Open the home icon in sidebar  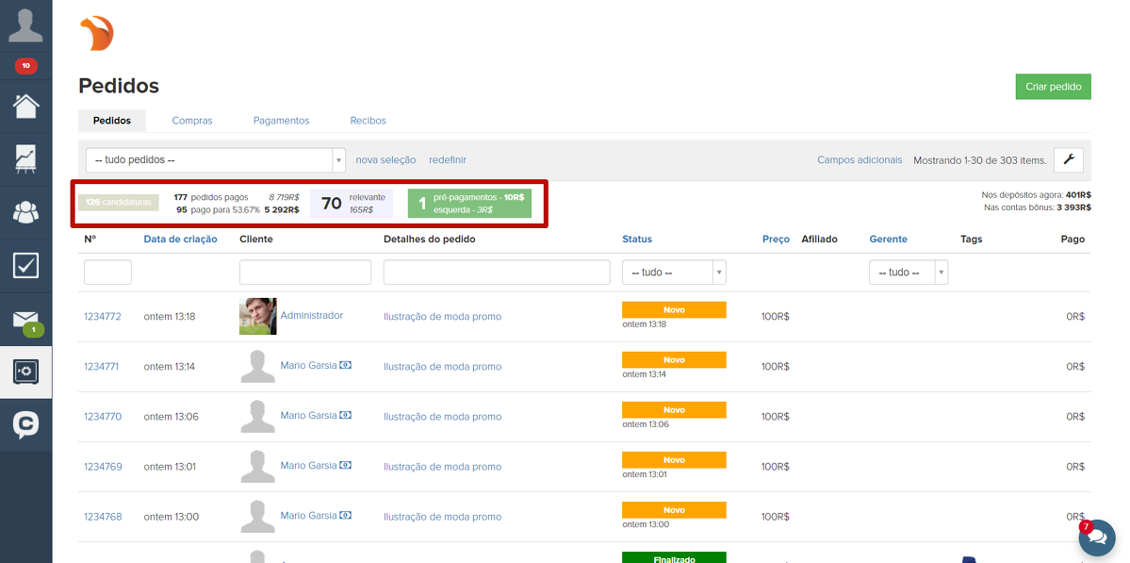tap(25, 105)
